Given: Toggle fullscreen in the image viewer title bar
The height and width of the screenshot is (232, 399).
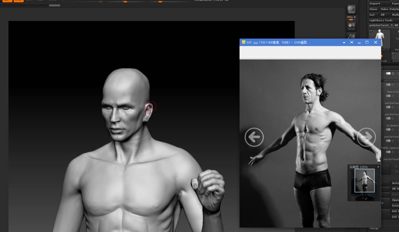Looking at the screenshot, I should 351,43.
